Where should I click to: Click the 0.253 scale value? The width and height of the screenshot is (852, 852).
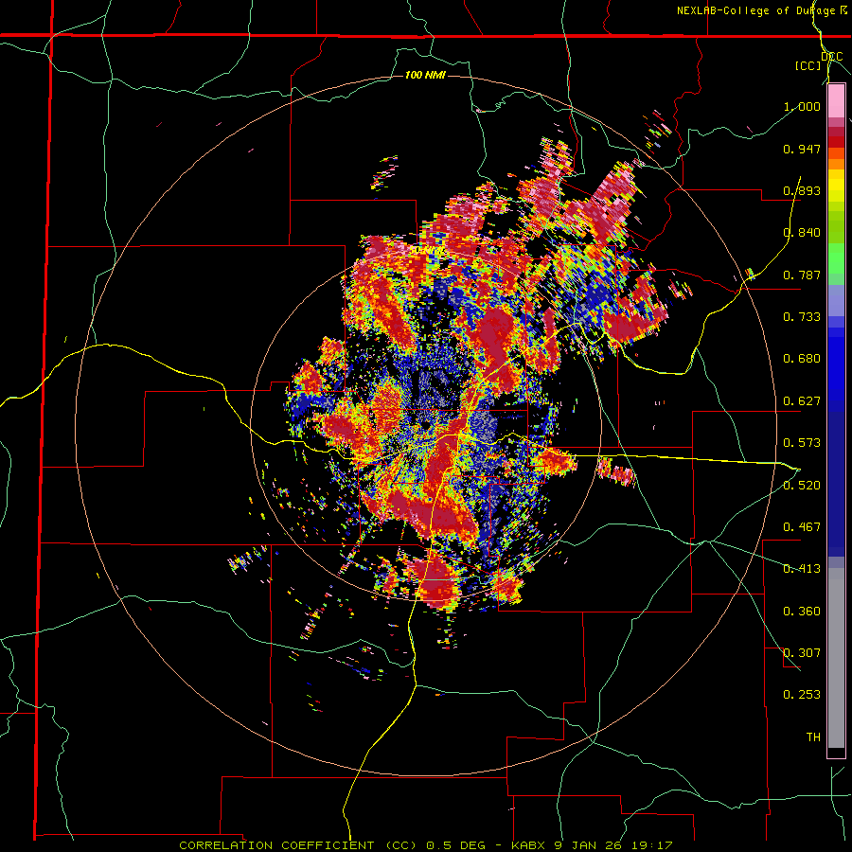click(x=802, y=695)
